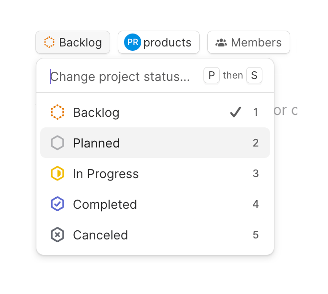Viewport: 328px width, 294px height.
Task: Click the Change project status search field
Action: pos(120,77)
